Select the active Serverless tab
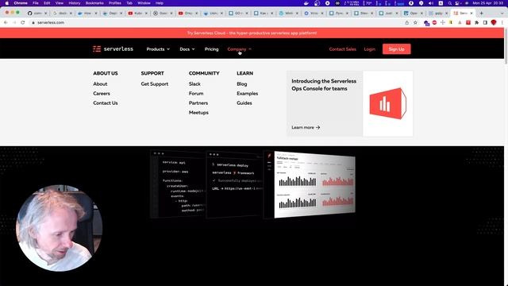The width and height of the screenshot is (508, 286). [x=462, y=14]
